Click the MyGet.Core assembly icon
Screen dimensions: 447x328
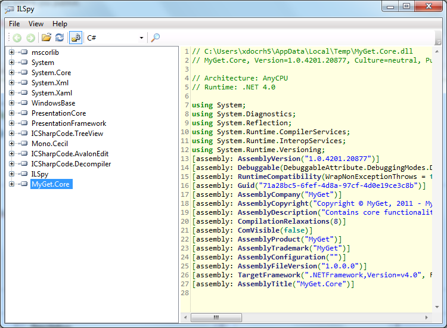coord(23,184)
